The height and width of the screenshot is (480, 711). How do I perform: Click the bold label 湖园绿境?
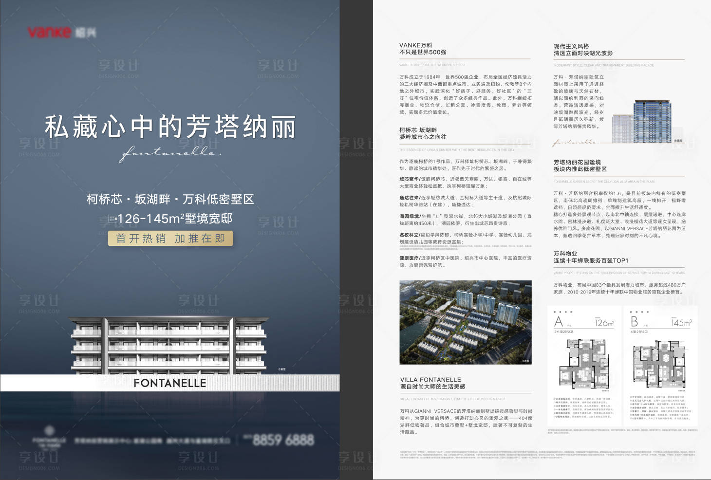point(410,216)
